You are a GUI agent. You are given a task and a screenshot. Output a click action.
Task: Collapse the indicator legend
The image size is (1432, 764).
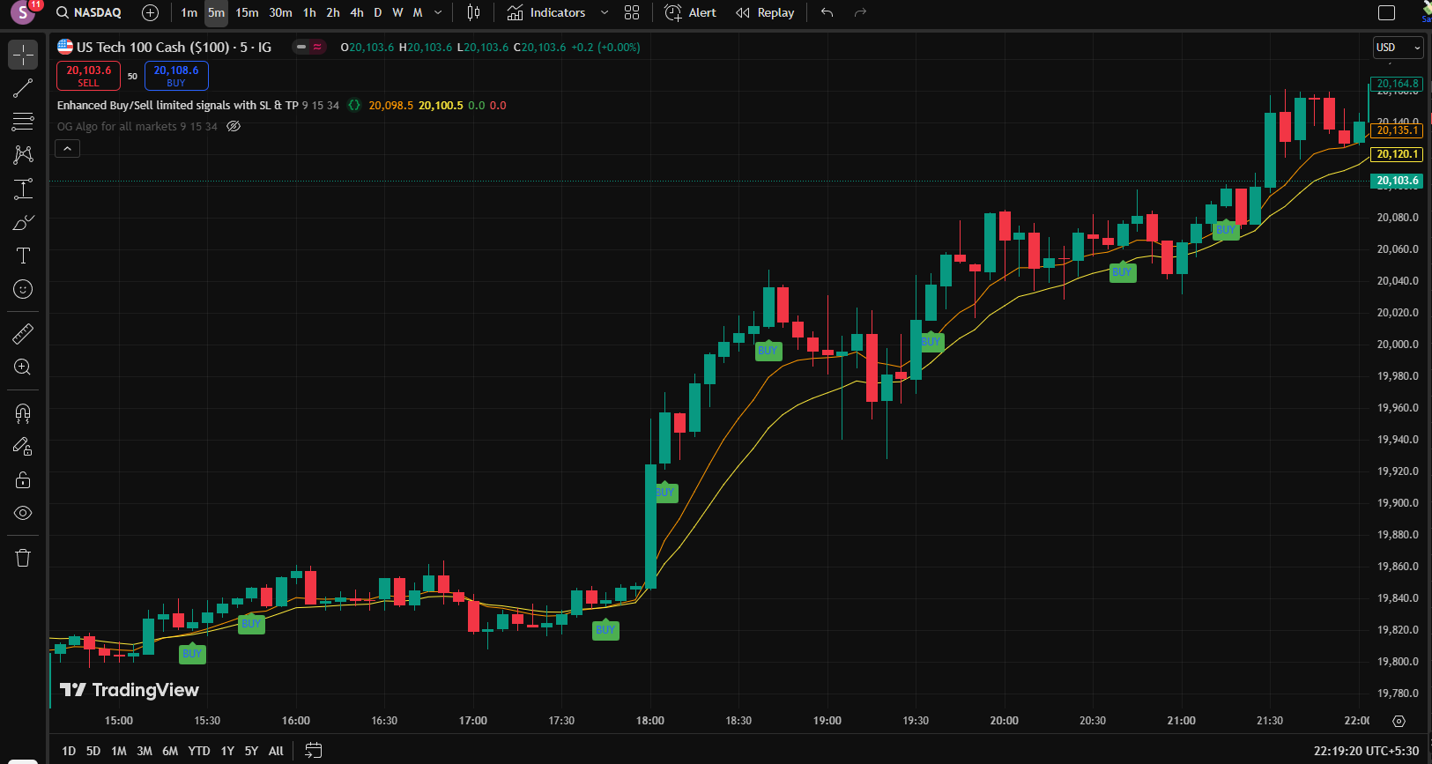pos(68,149)
